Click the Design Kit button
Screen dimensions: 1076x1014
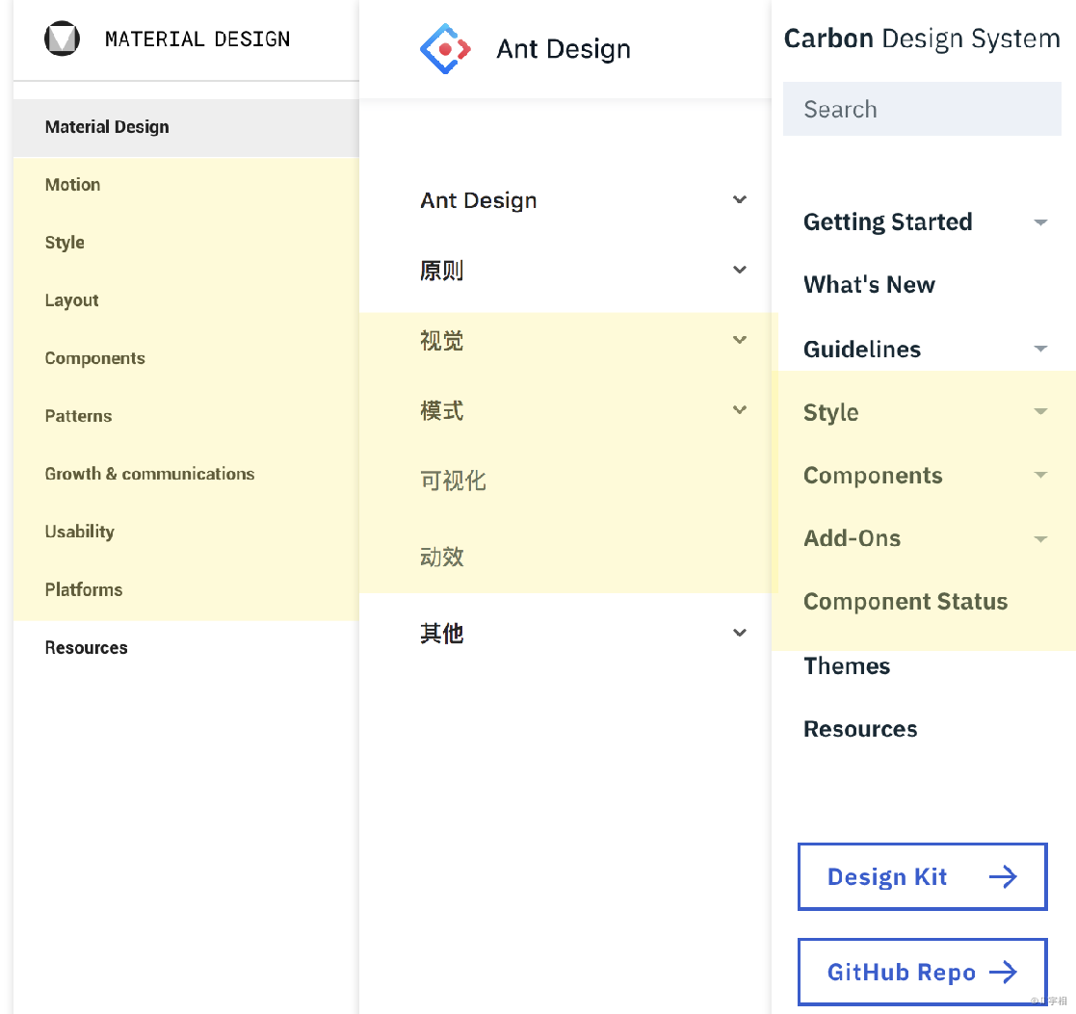click(922, 876)
